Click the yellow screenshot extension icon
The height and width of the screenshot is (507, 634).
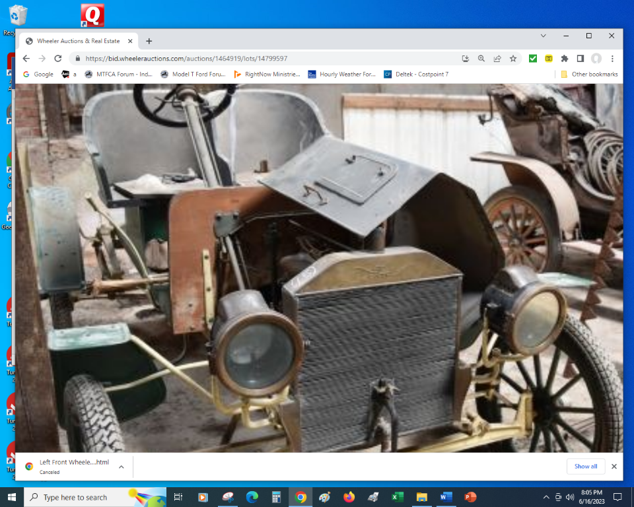[549, 58]
